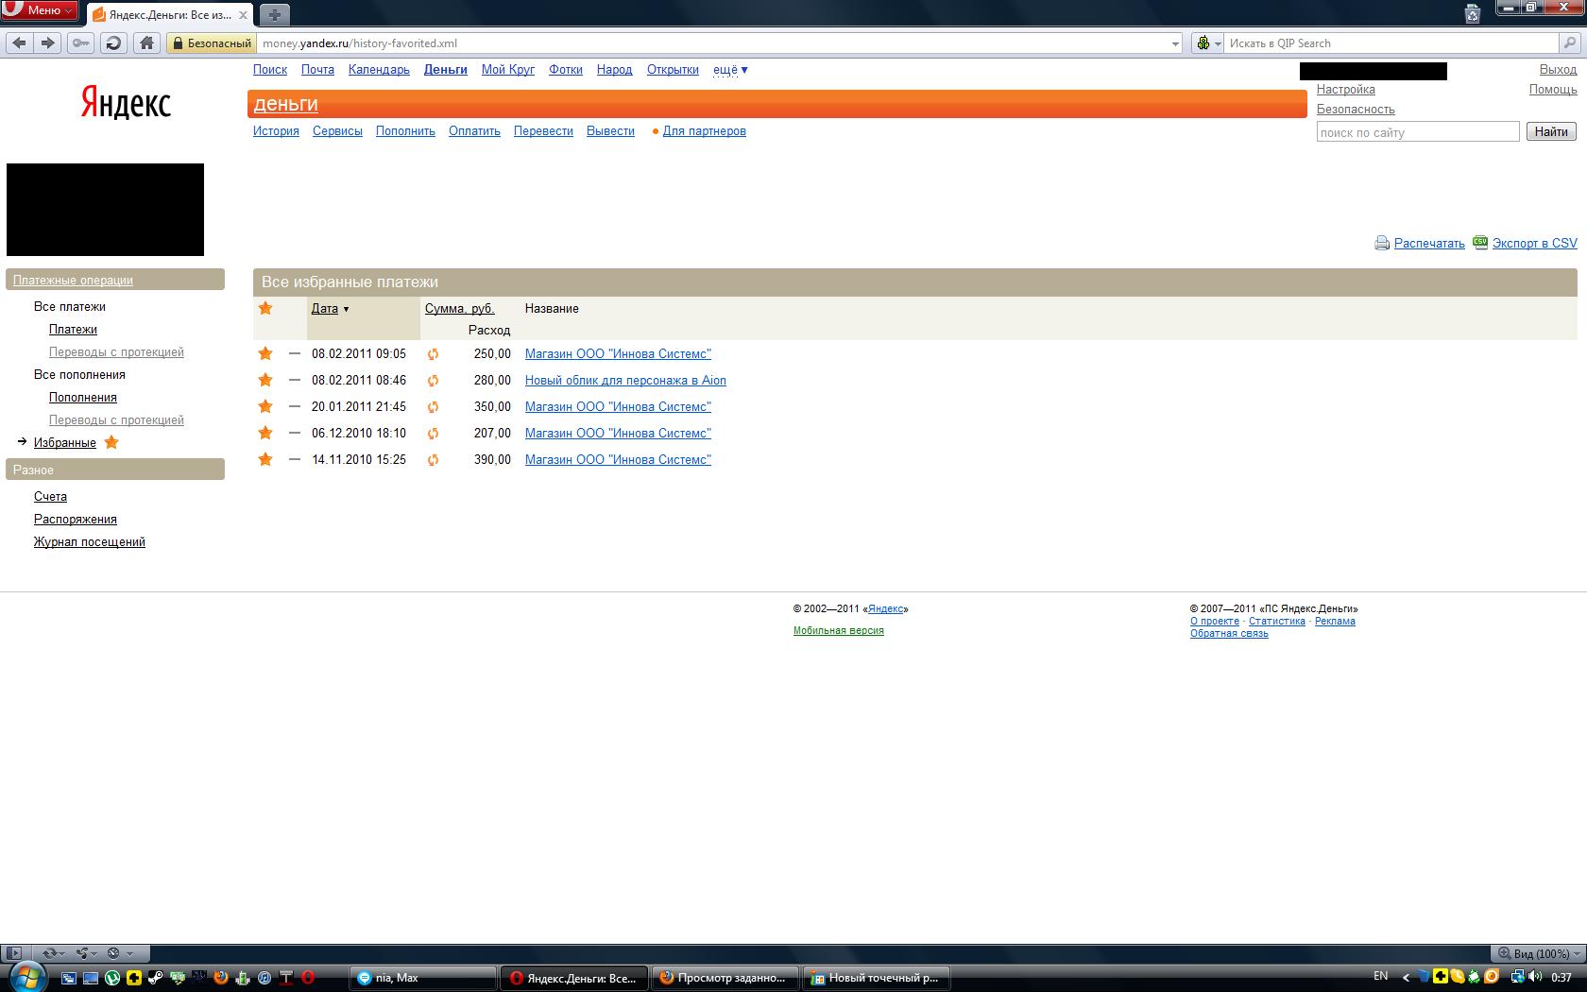This screenshot has width=1587, height=992.
Task: Open the Новый облик для персонажа в Aion link
Action: click(625, 381)
